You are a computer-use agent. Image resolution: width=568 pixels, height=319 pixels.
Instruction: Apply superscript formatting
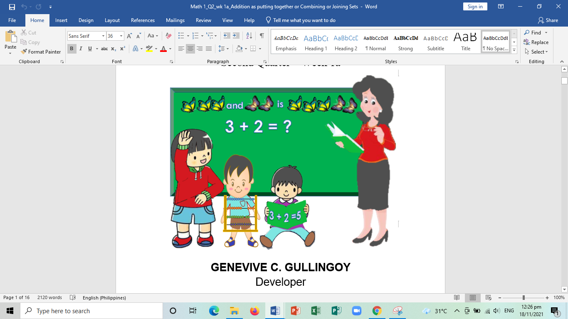click(123, 49)
